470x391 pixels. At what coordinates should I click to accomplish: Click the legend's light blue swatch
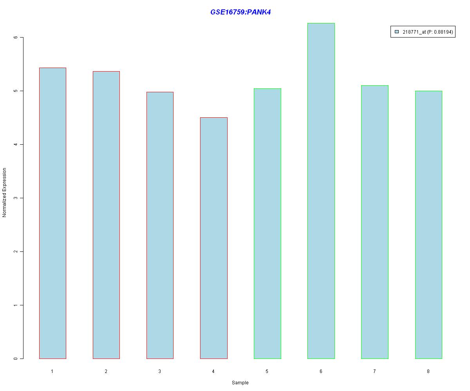397,32
